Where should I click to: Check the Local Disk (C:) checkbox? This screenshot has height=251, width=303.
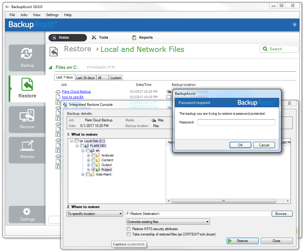[x=76, y=141]
